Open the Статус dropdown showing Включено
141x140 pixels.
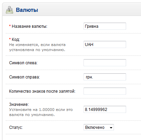point(99,127)
